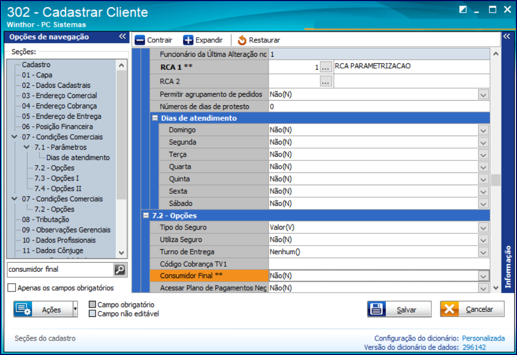Collapse the 7.2 - Opções group
517x355 pixels.
click(146, 215)
